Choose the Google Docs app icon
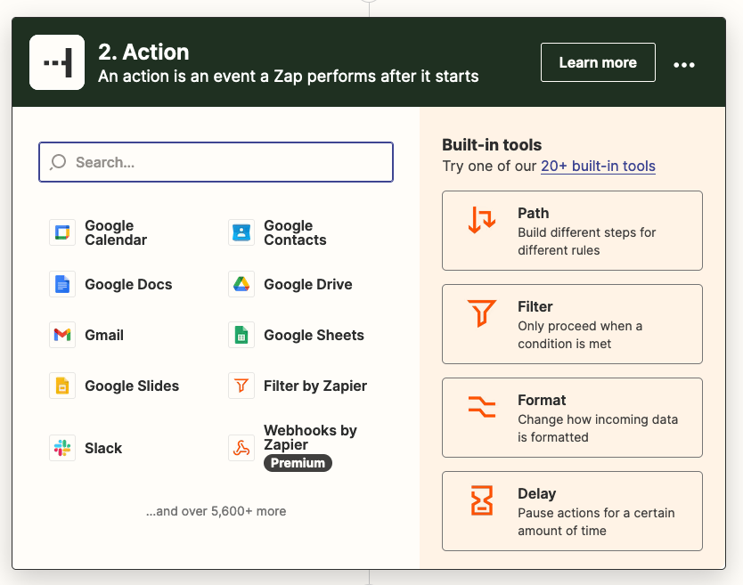The image size is (743, 585). point(62,284)
